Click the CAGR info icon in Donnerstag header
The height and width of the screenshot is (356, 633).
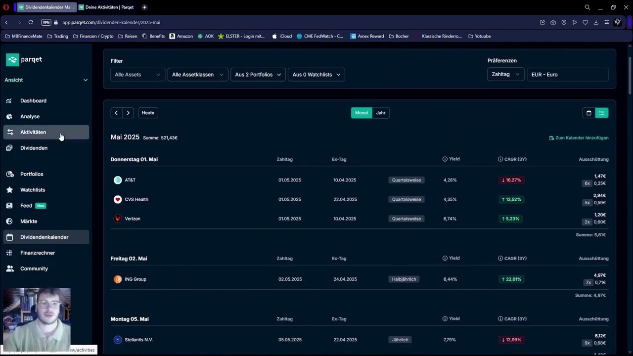[x=500, y=159]
